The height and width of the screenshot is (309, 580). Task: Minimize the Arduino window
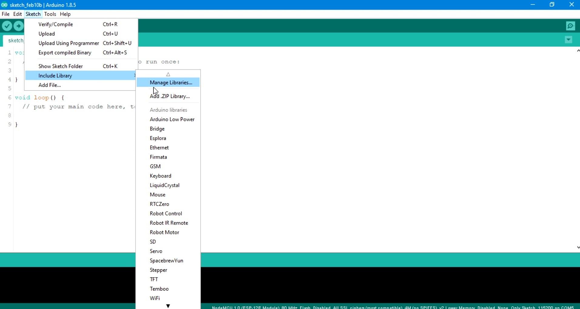(x=533, y=5)
